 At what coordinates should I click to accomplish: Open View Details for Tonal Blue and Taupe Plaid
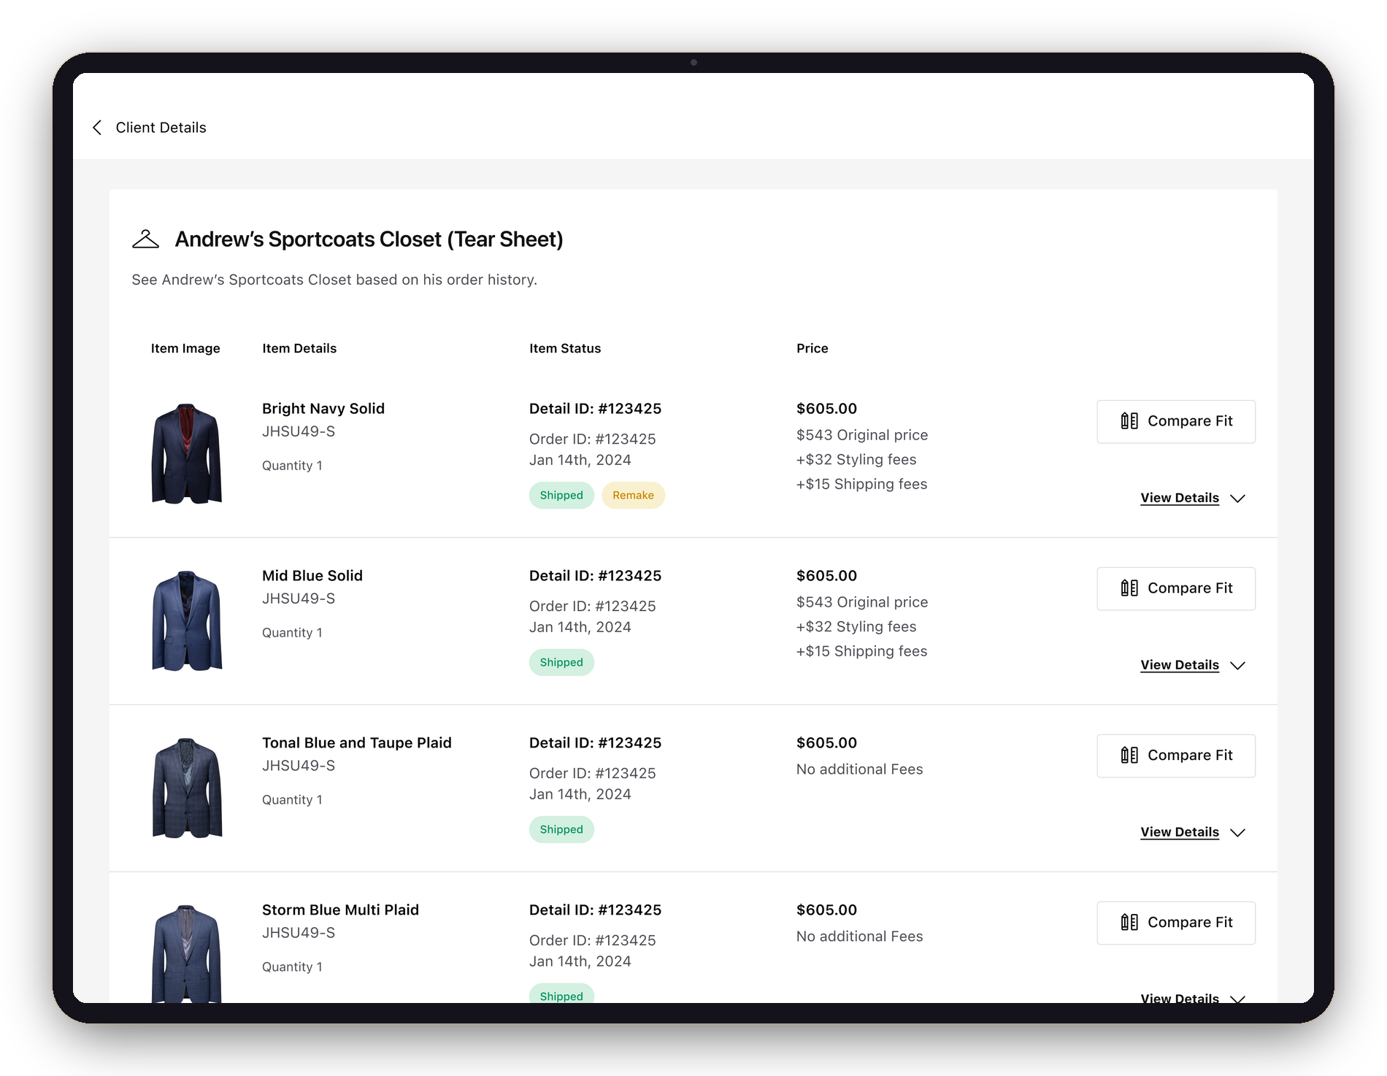point(1180,832)
